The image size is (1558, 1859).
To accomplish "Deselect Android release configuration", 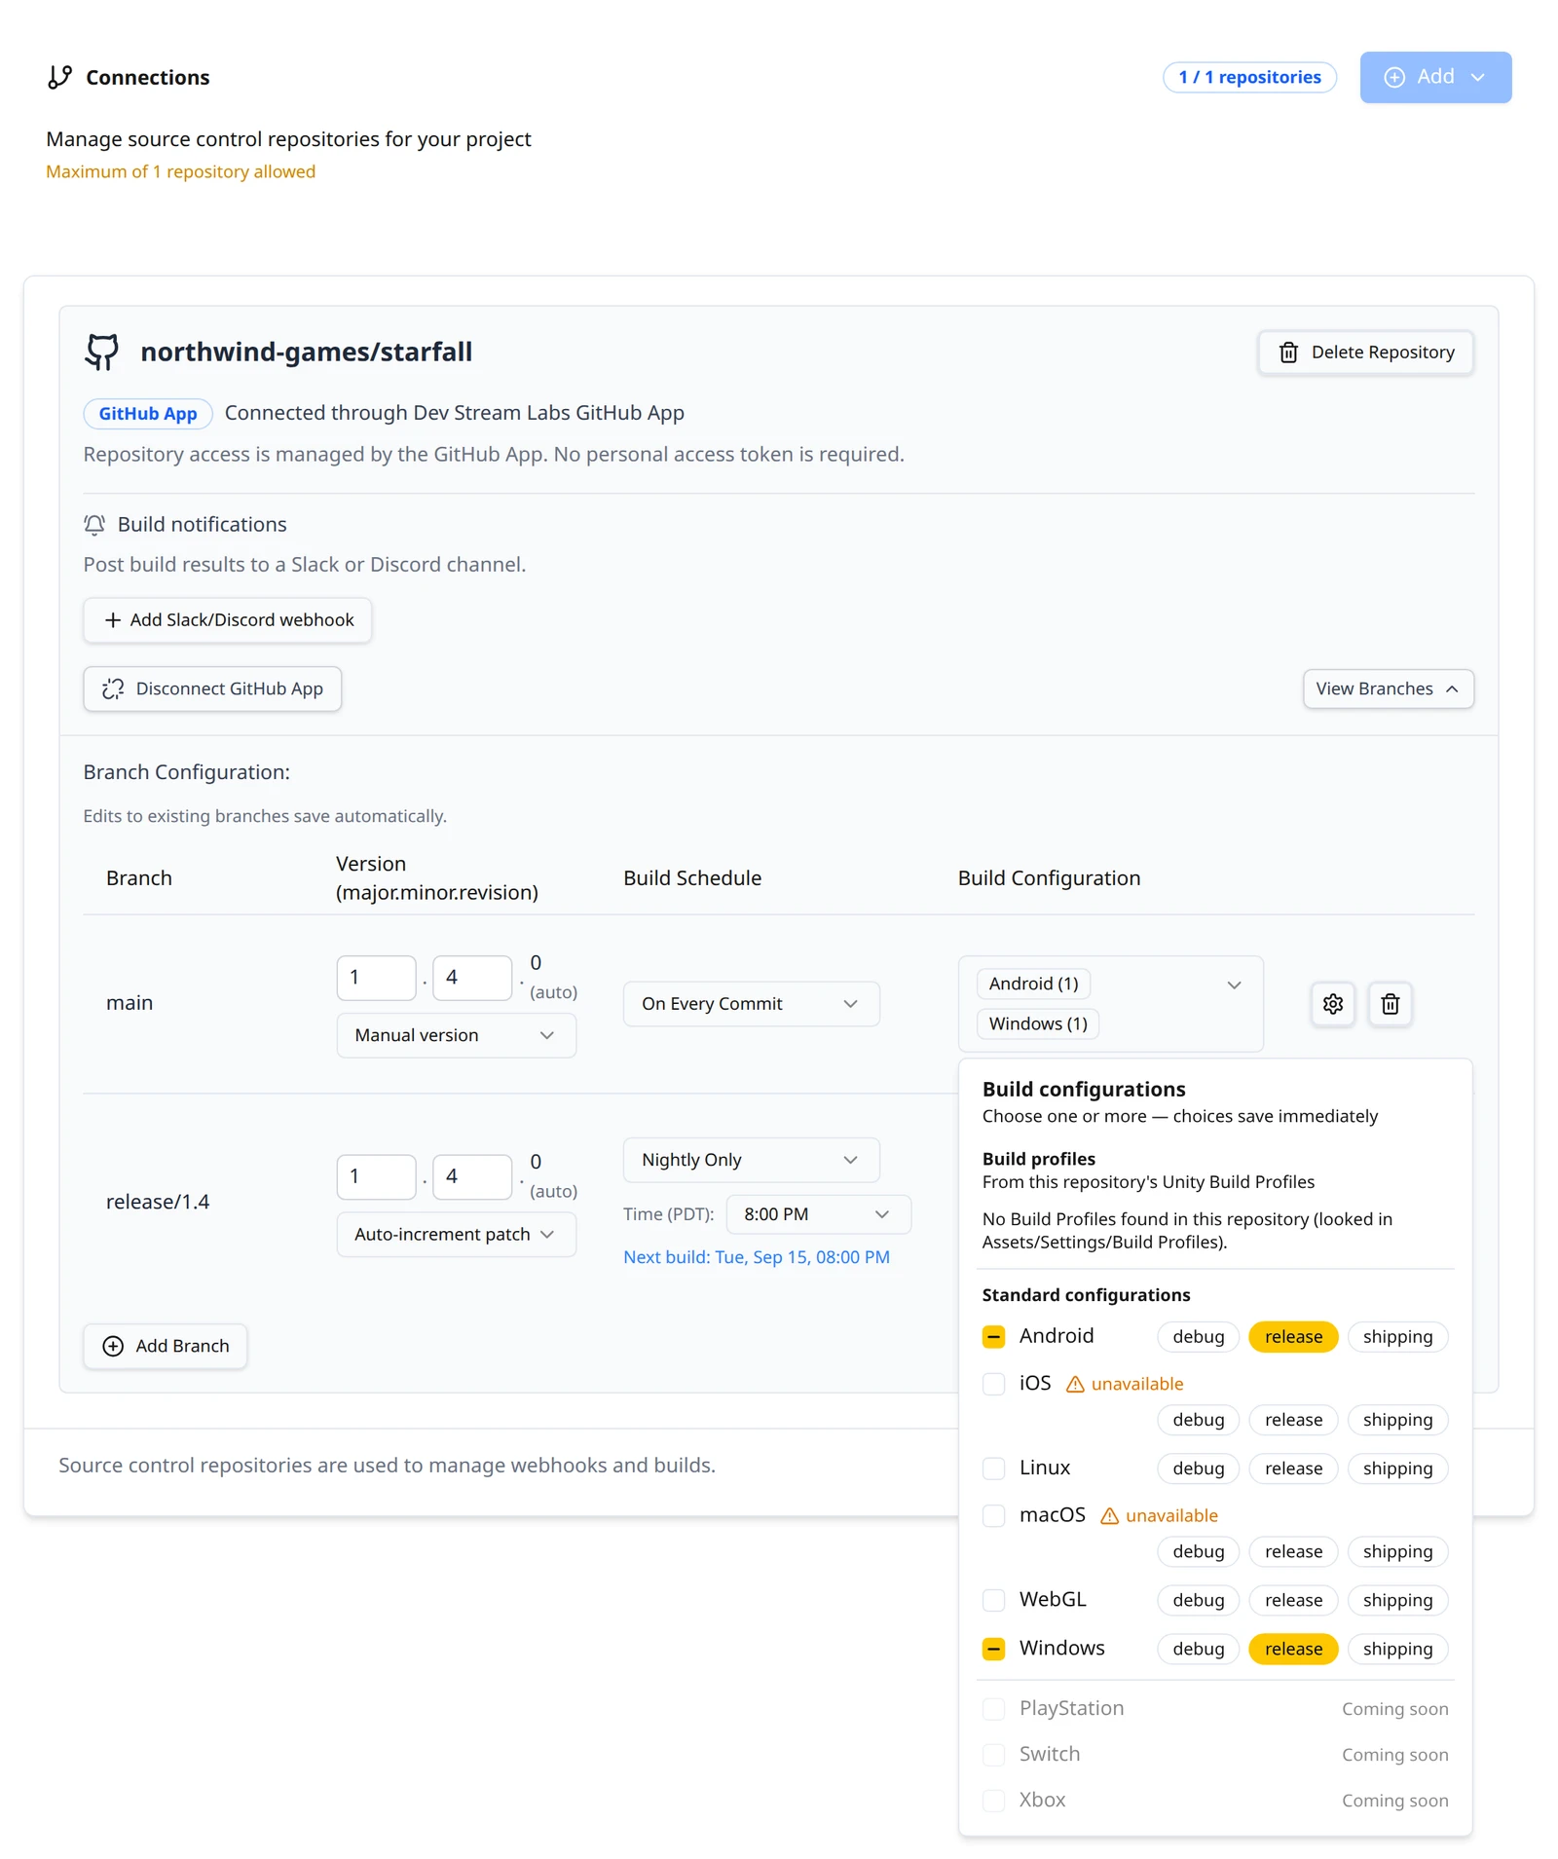I will pos(1293,1336).
